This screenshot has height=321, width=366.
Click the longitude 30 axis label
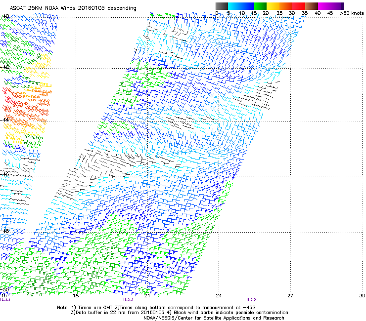(362, 296)
